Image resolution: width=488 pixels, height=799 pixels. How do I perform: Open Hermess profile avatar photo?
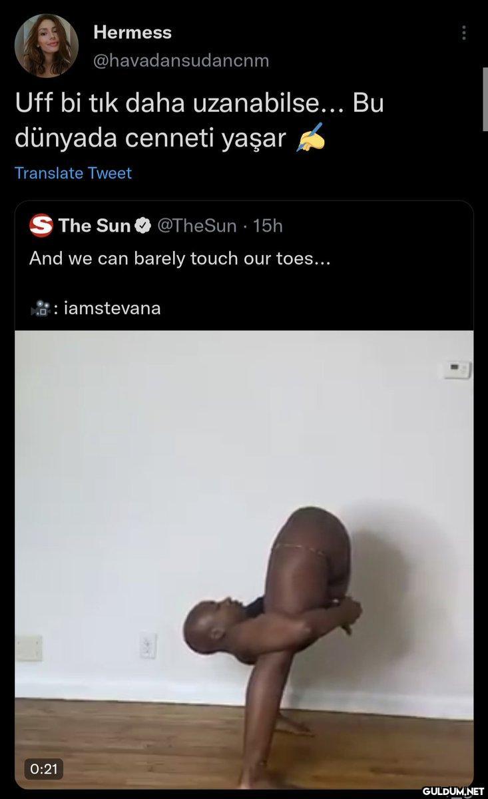click(47, 46)
